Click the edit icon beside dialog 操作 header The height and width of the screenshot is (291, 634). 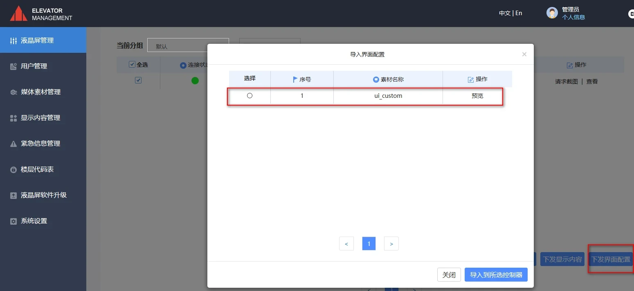click(471, 79)
